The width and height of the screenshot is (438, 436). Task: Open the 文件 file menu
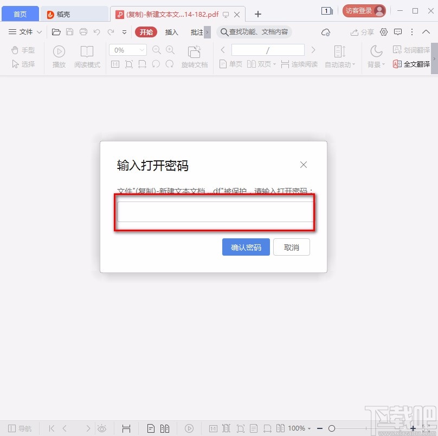(x=25, y=32)
